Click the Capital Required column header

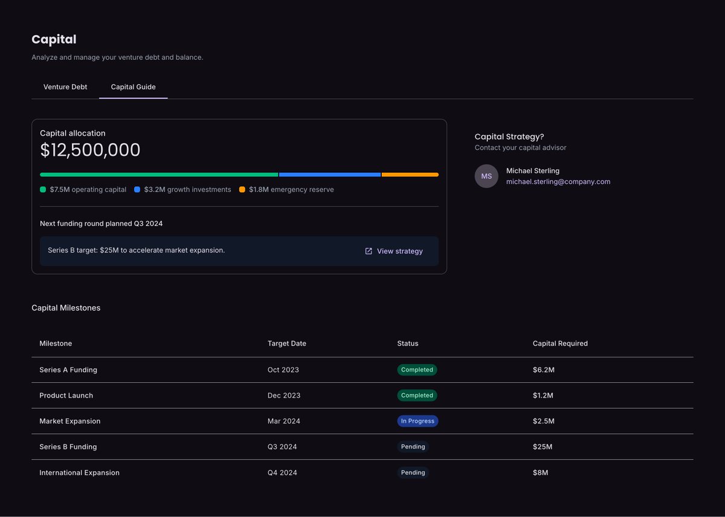click(x=560, y=344)
